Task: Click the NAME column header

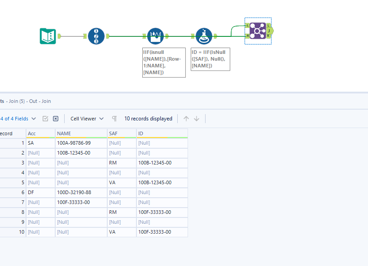Action: (81, 133)
